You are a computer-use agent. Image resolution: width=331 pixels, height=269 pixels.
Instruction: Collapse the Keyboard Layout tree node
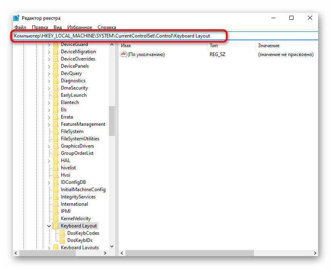(x=49, y=226)
